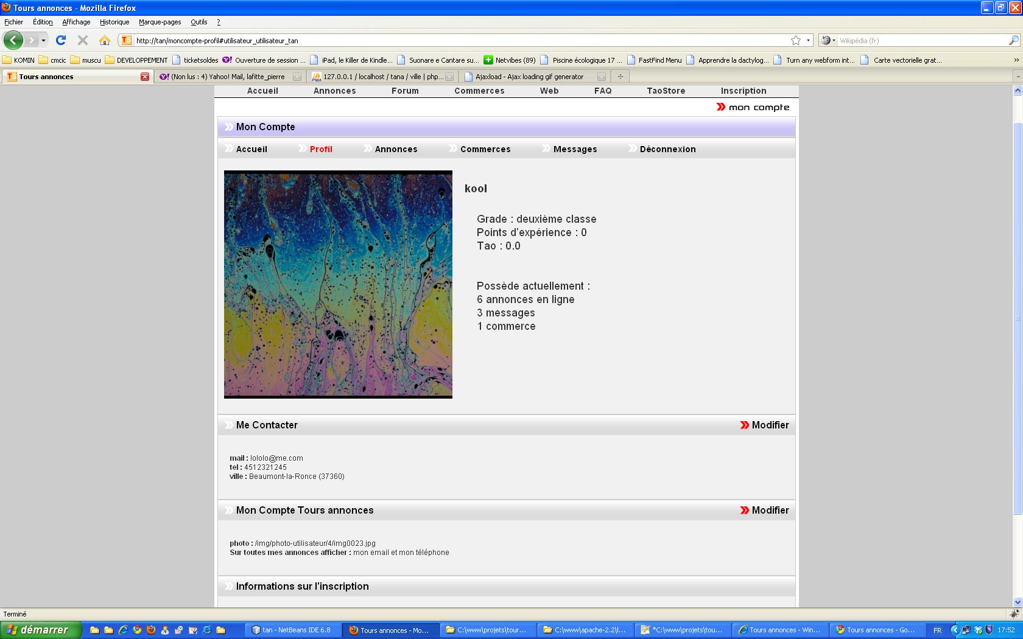This screenshot has width=1023, height=639.
Task: Switch to the Yahoo! Mail tab
Action: pyautogui.click(x=230, y=77)
